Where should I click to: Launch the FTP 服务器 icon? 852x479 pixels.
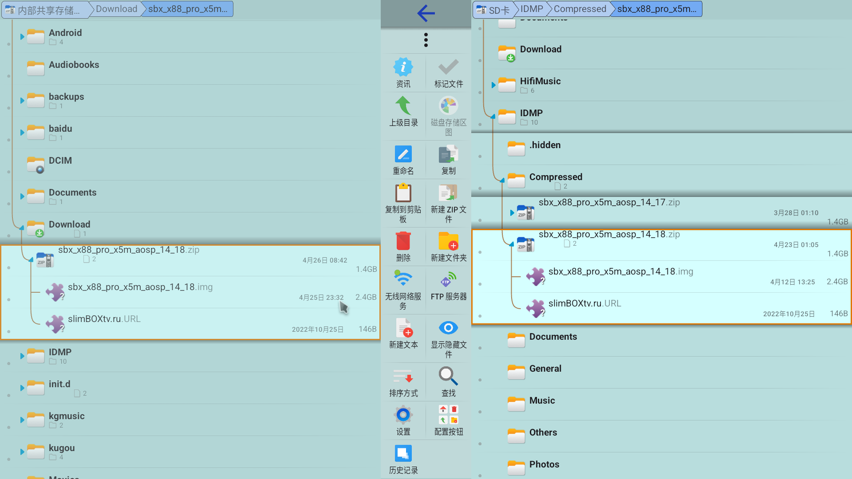pos(449,280)
